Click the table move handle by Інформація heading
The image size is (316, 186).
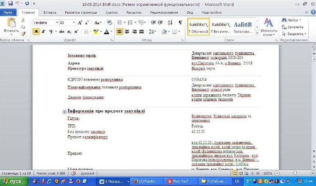[65, 112]
